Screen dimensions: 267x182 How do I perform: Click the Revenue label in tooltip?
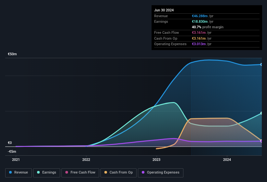click(x=161, y=16)
